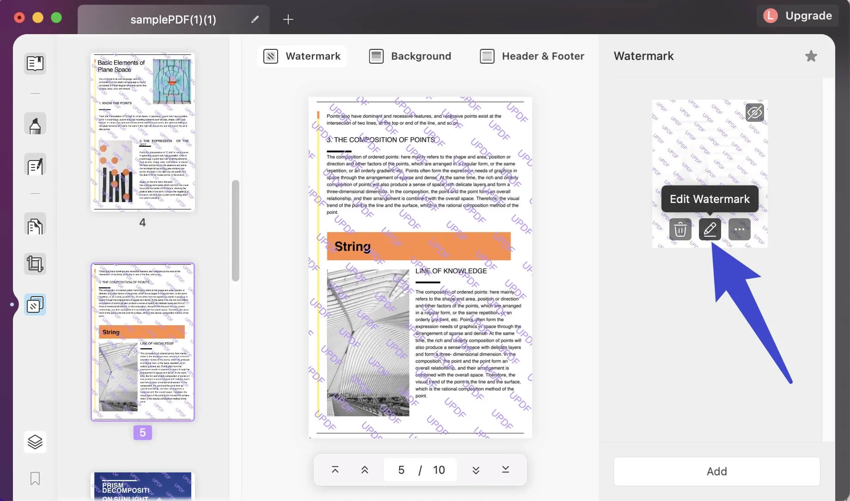Select the Comment markup tool

35,123
